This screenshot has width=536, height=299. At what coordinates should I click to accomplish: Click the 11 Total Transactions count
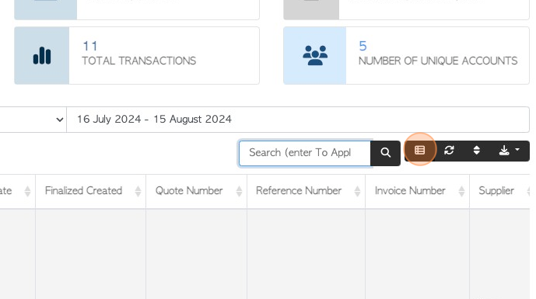90,46
